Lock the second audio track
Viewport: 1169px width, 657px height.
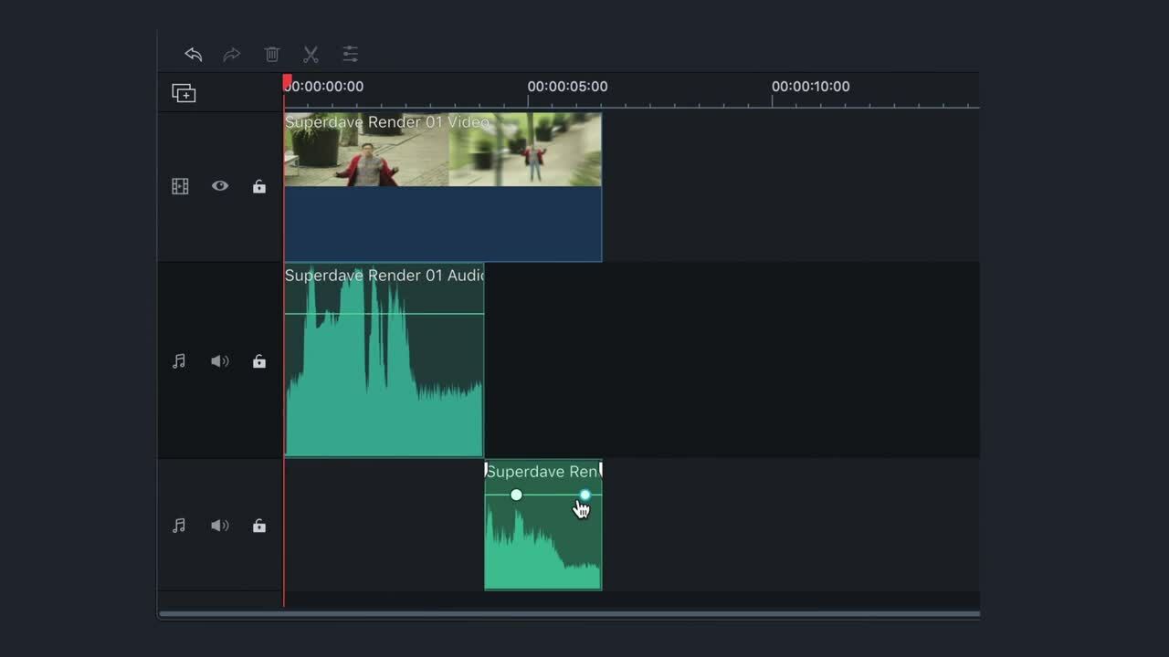click(259, 526)
